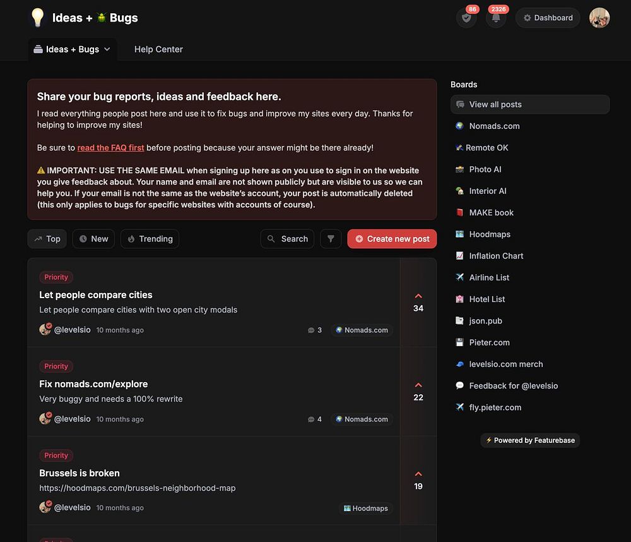This screenshot has width=631, height=542.
Task: Open Interior AI board
Action: (x=530, y=191)
